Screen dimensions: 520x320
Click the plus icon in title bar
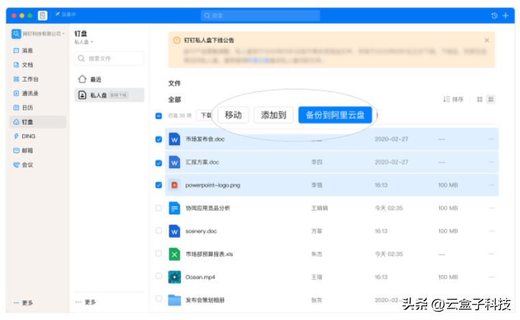click(506, 16)
